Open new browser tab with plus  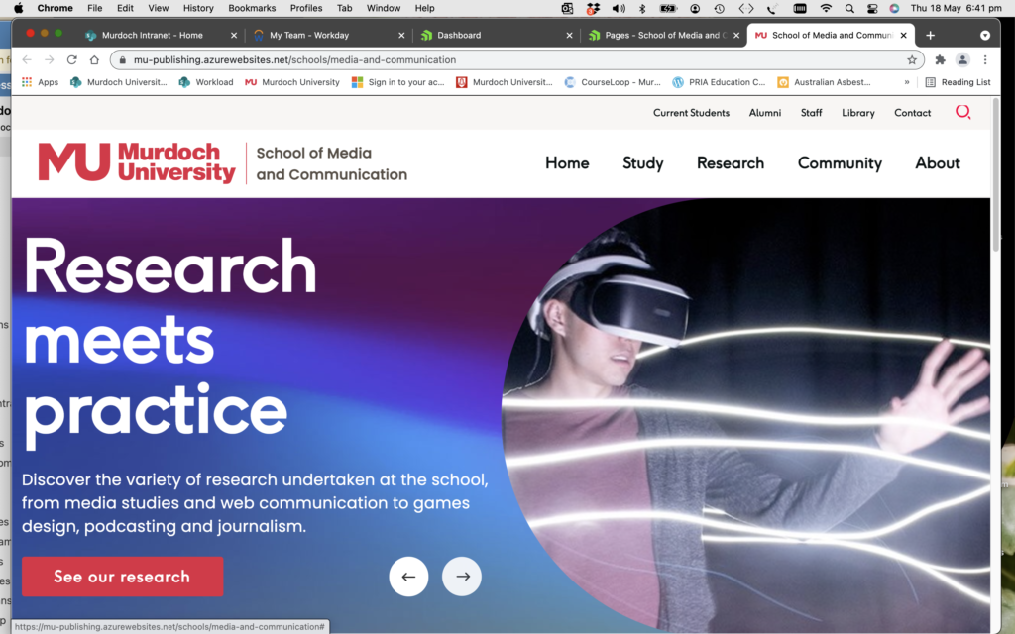tap(930, 35)
